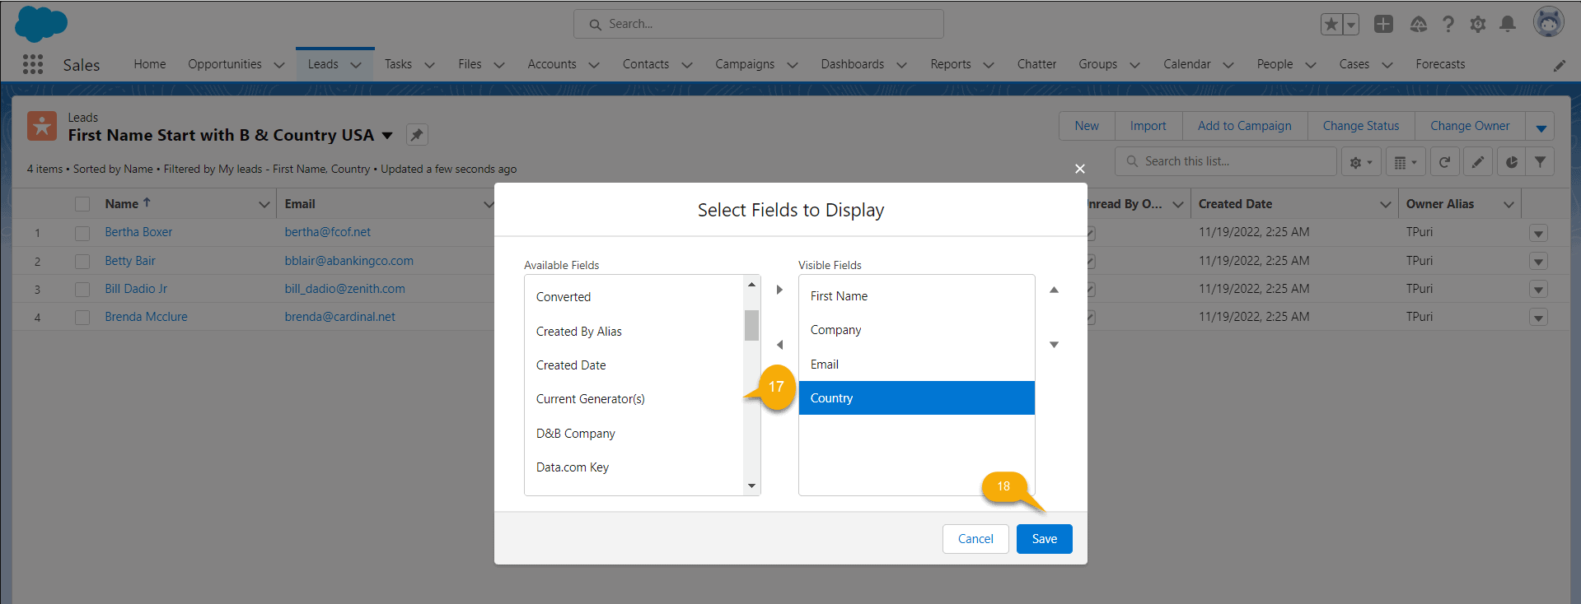The height and width of the screenshot is (604, 1581).
Task: Expand the Opportunities tab chevron
Action: point(279,65)
